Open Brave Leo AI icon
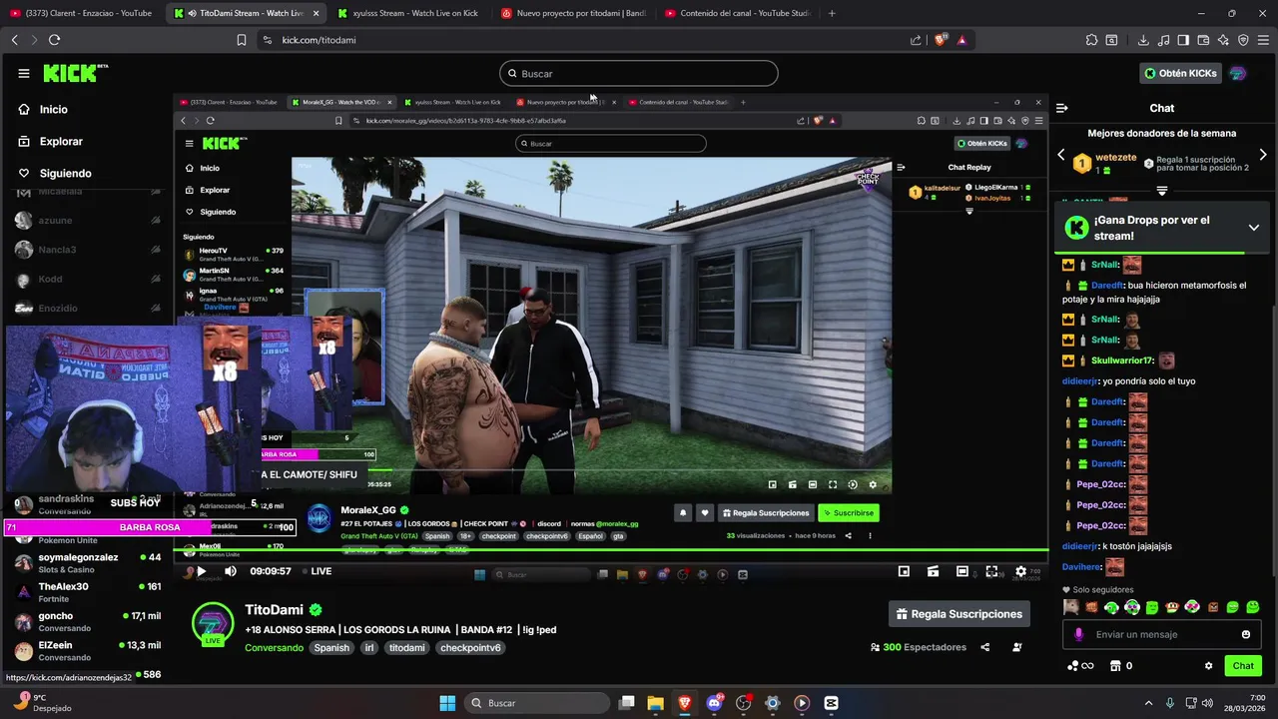This screenshot has height=719, width=1278. (1223, 40)
